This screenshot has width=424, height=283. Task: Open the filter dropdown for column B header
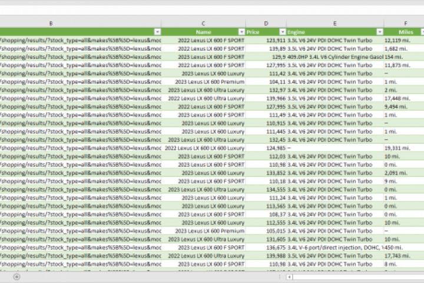click(157, 32)
